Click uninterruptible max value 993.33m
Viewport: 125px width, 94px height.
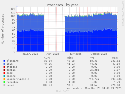[x=116, y=79]
